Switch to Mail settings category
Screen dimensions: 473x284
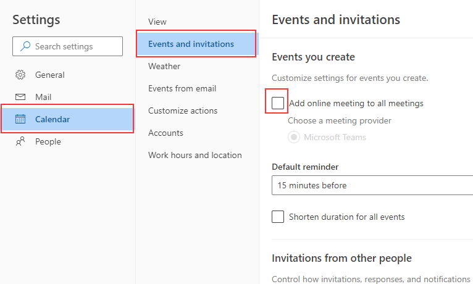pos(43,97)
